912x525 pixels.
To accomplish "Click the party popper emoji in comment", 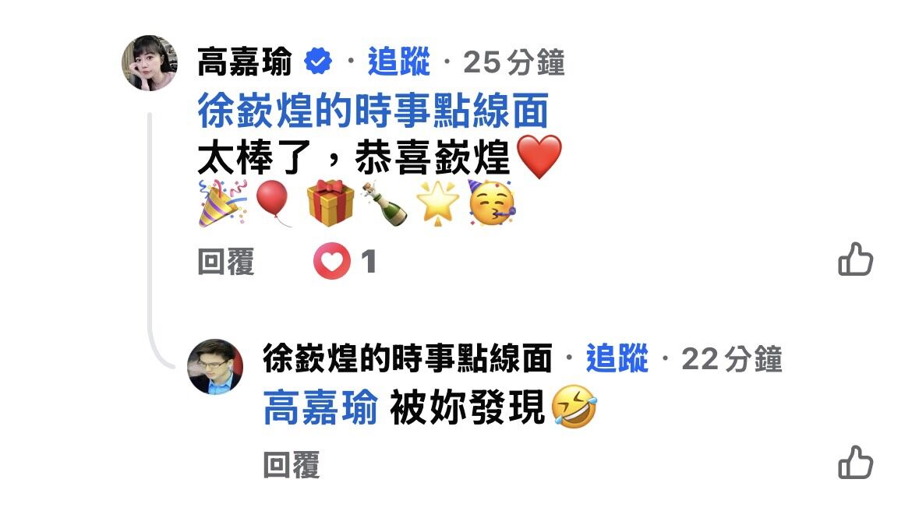I will click(x=223, y=203).
